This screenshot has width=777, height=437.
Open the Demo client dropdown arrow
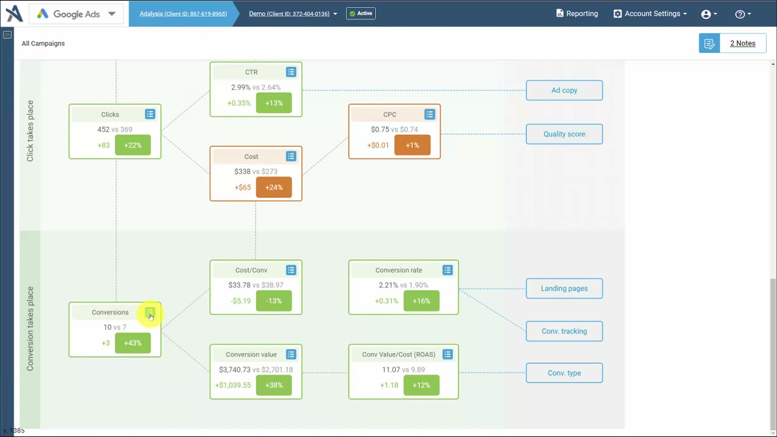tap(334, 13)
